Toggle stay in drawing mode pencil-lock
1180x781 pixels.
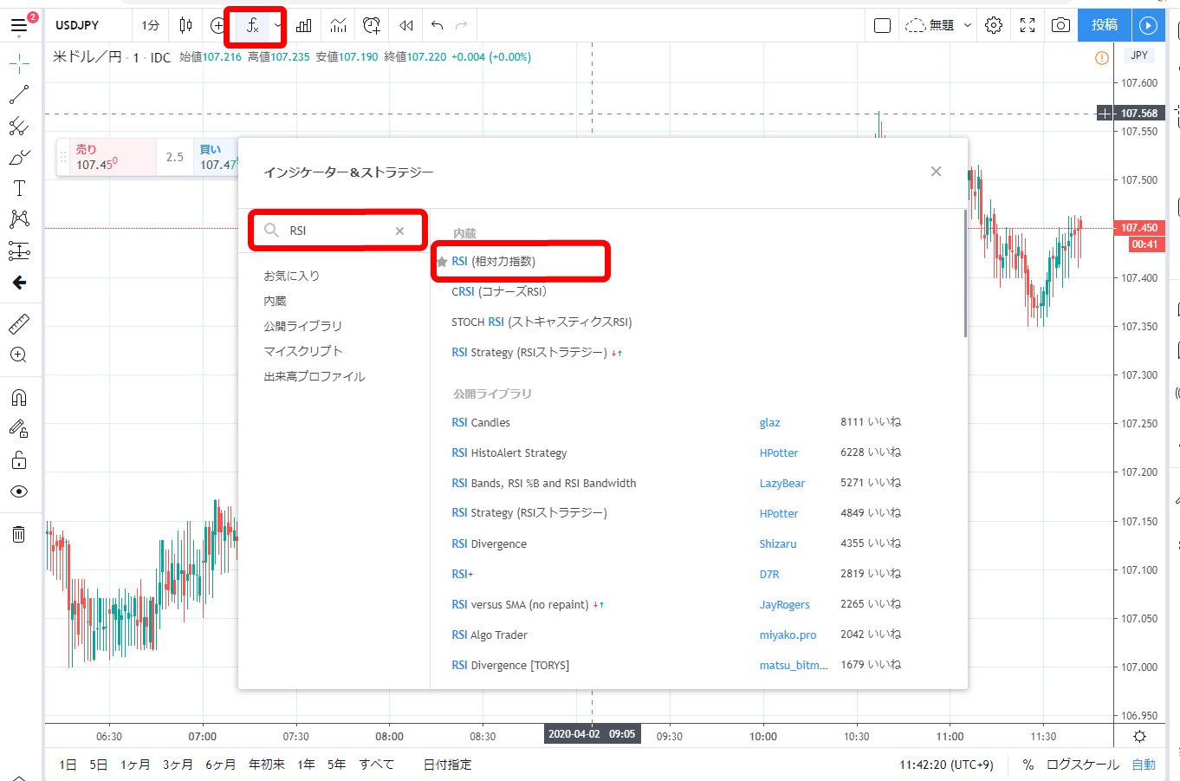pyautogui.click(x=19, y=428)
